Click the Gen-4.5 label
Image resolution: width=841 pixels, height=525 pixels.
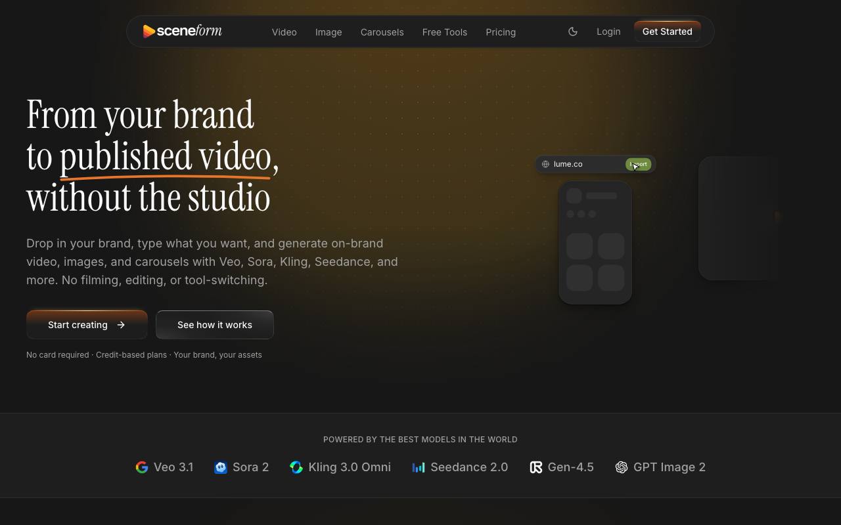pos(571,467)
